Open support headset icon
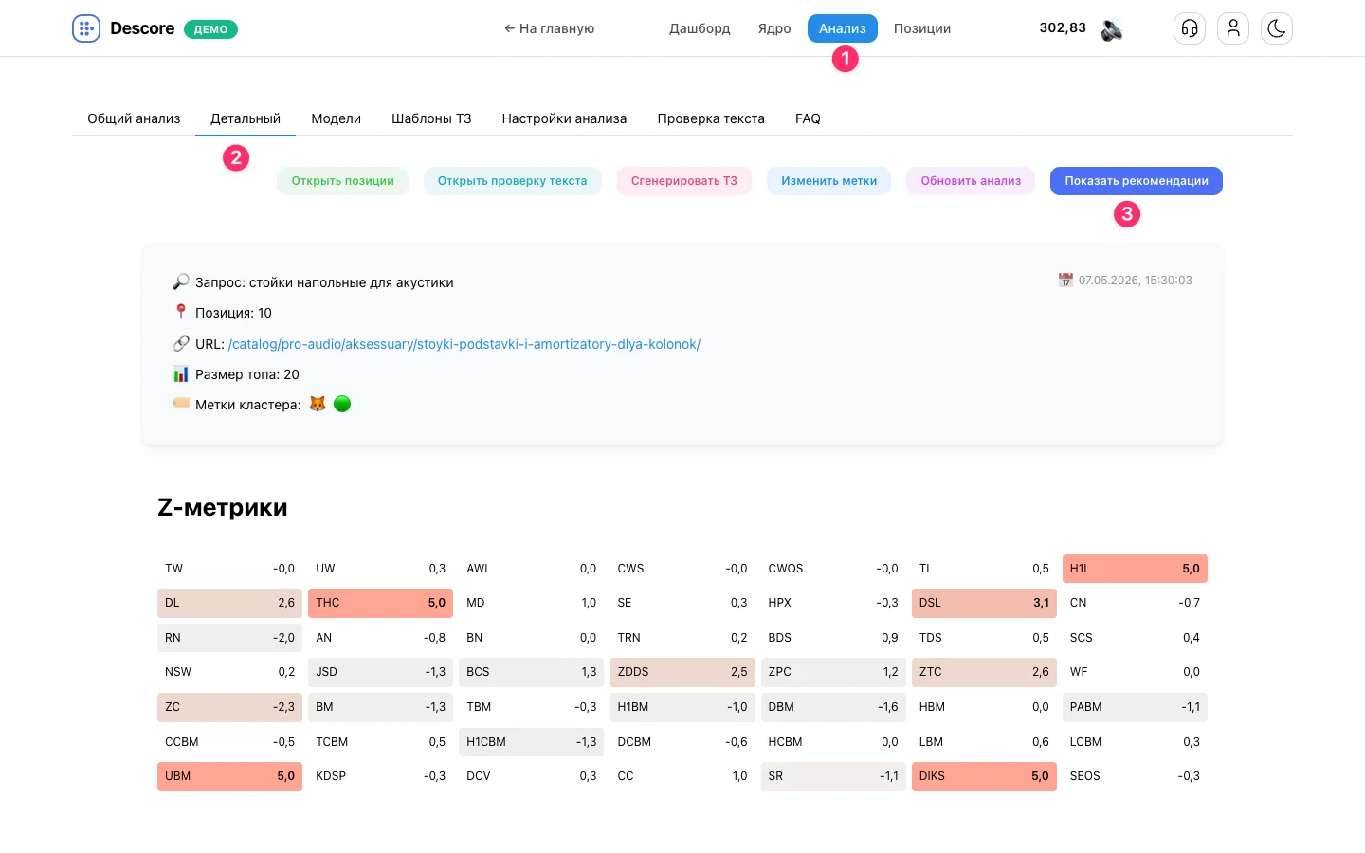Viewport: 1365px width, 853px height. 1190,28
